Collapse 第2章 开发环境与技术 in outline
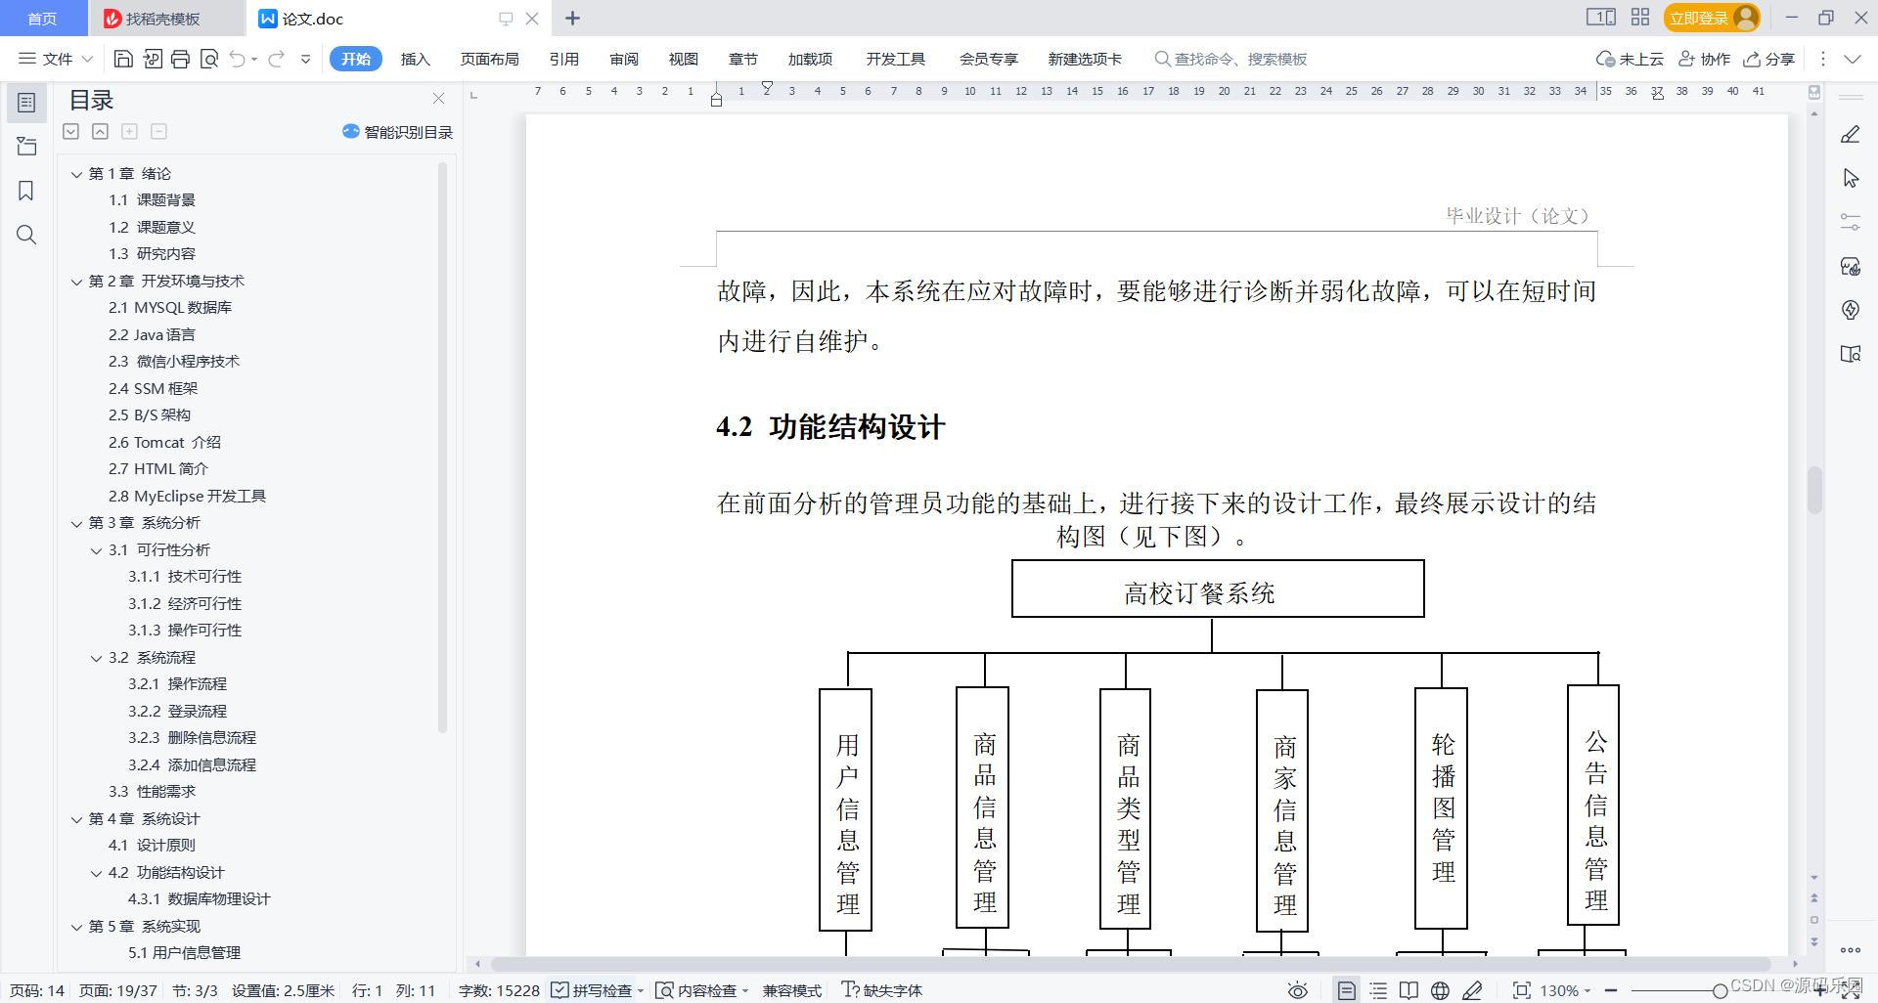 [76, 282]
